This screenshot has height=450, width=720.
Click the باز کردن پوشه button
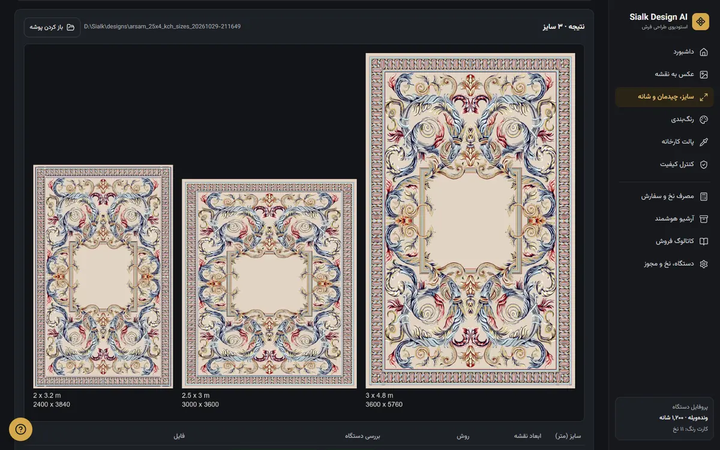52,27
